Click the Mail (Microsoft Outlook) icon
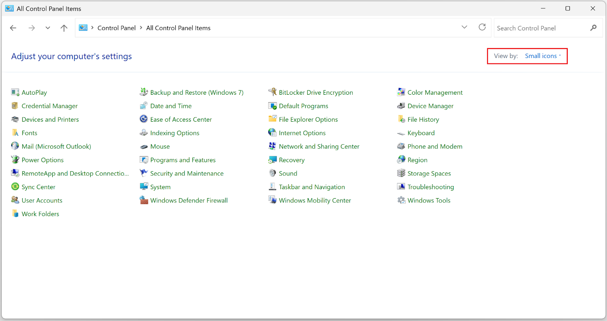This screenshot has width=607, height=321. pyautogui.click(x=15, y=146)
